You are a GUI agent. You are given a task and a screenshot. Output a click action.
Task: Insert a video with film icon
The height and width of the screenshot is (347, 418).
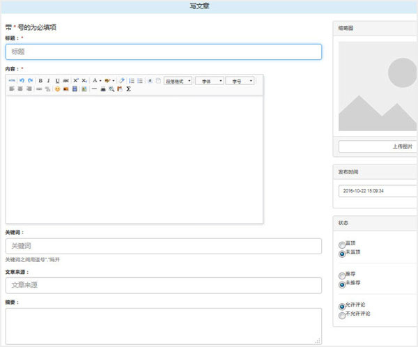pyautogui.click(x=75, y=88)
